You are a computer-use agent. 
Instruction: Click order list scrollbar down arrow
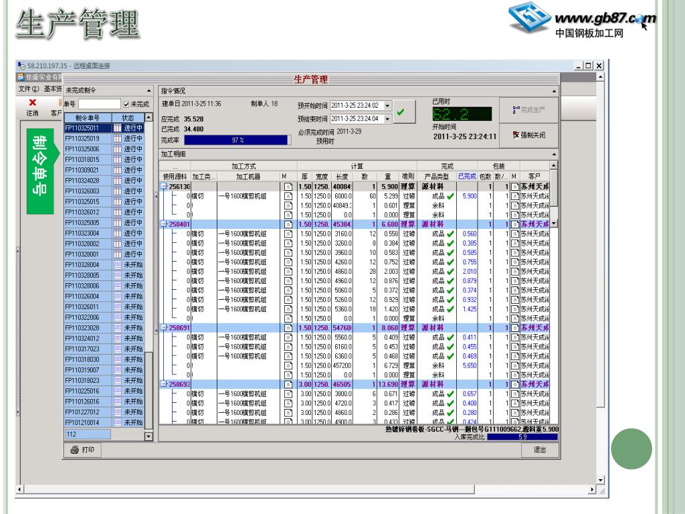pos(149,436)
